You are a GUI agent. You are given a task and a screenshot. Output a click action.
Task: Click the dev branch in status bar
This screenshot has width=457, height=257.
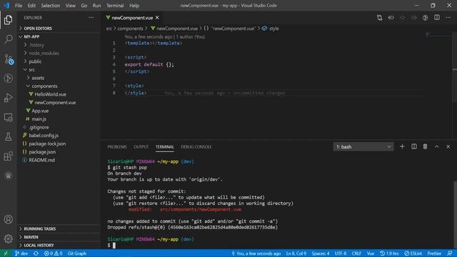pos(21,253)
